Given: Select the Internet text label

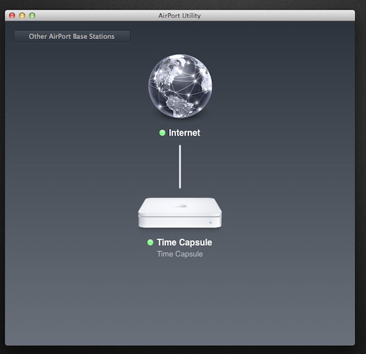Looking at the screenshot, I should click(x=184, y=133).
